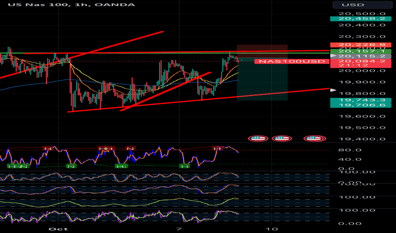The width and height of the screenshot is (396, 233).
Task: Click the 19,400.0 price axis label
Action: pyautogui.click(x=362, y=139)
